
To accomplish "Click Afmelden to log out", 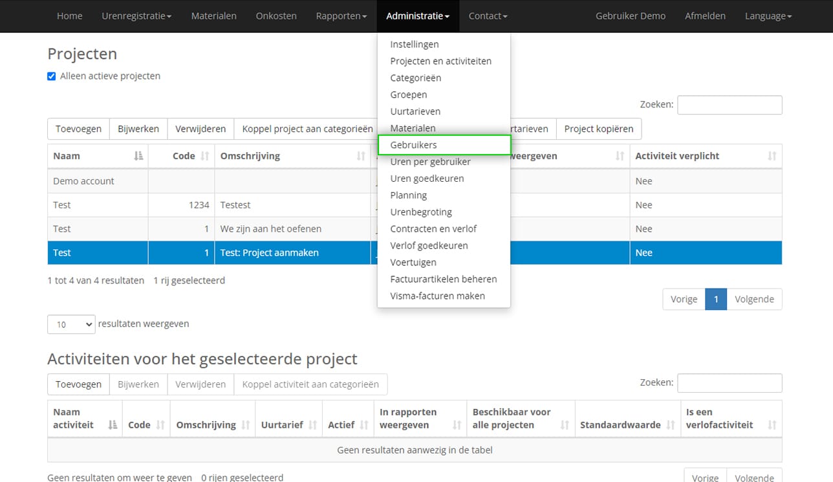I will [705, 16].
